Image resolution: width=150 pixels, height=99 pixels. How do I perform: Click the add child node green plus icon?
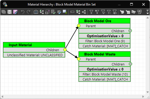pyautogui.click(x=78, y=12)
